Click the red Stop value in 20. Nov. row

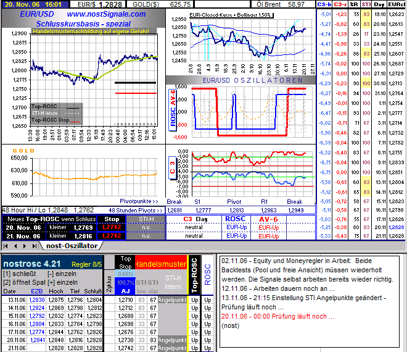(112, 227)
